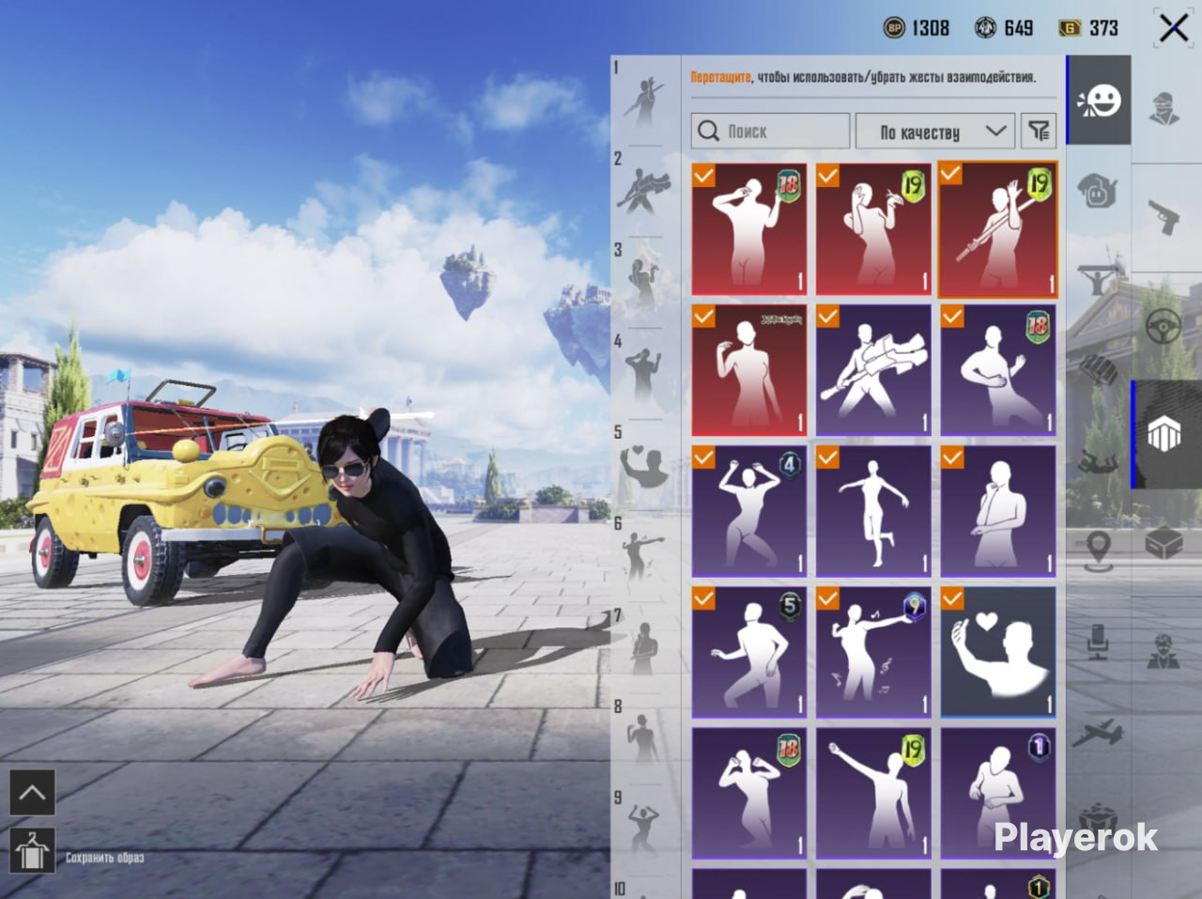Open the box tab below inventory

click(1165, 542)
